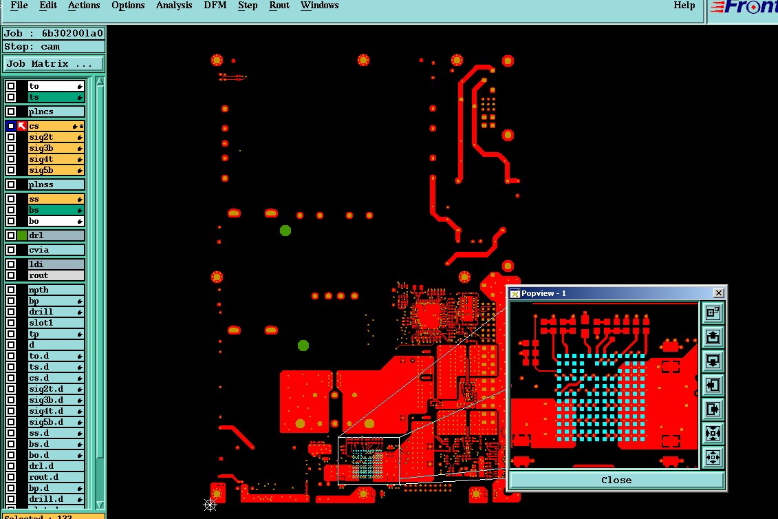Toggle the checkbox for the drl layer

click(11, 235)
